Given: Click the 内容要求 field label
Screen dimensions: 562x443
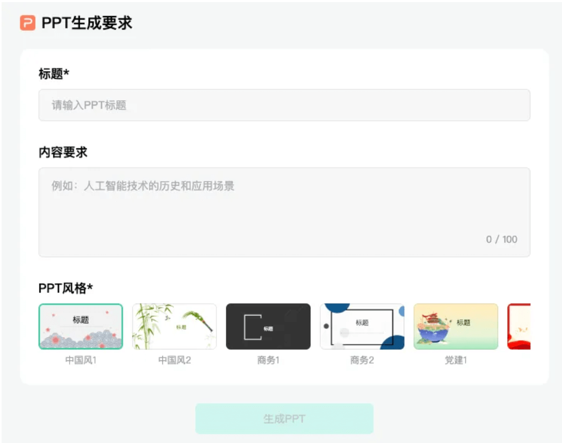Looking at the screenshot, I should [x=63, y=153].
